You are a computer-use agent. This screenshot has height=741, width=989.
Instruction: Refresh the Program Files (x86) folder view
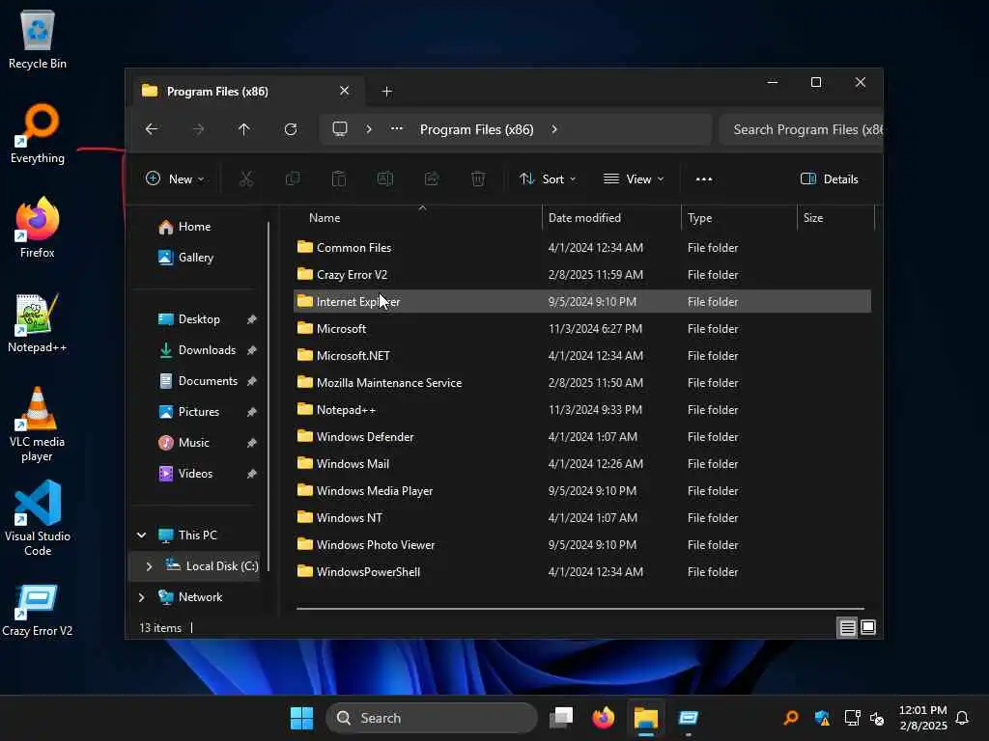291,129
